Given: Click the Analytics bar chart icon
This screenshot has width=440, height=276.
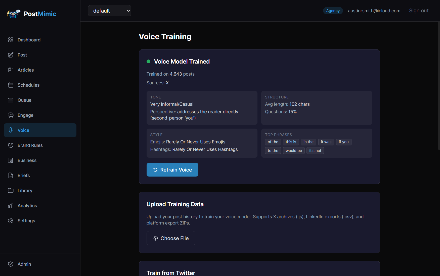Looking at the screenshot, I should click(11, 206).
